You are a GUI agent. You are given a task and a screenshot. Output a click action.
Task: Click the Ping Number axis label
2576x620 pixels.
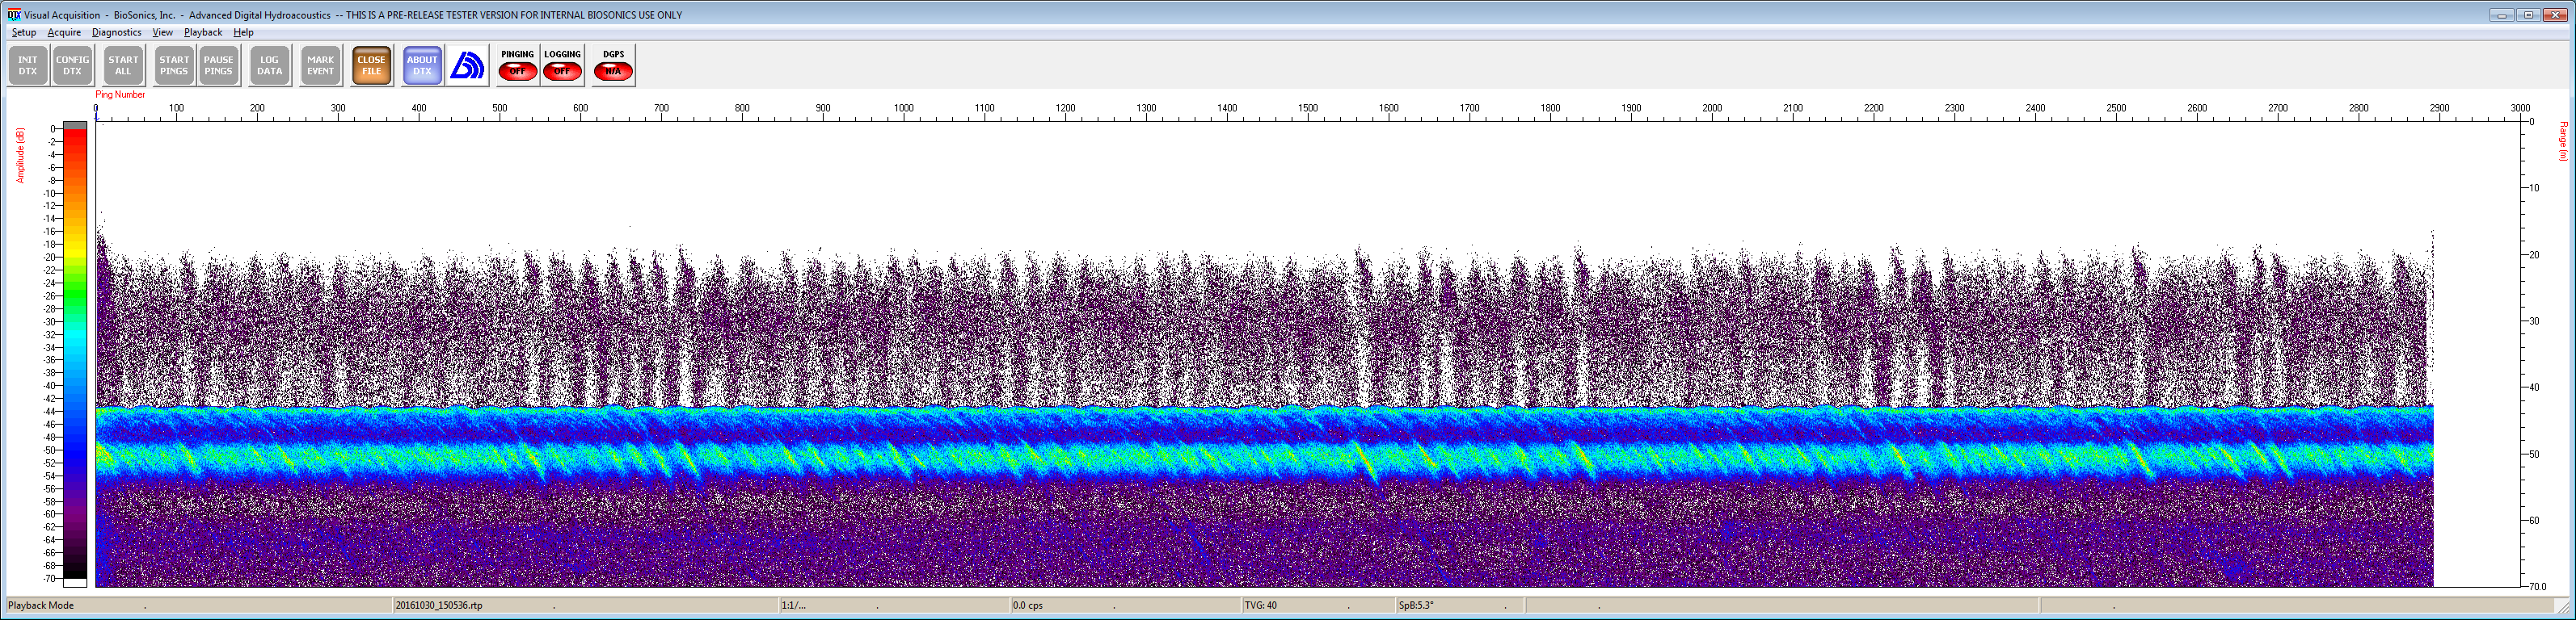pyautogui.click(x=120, y=94)
